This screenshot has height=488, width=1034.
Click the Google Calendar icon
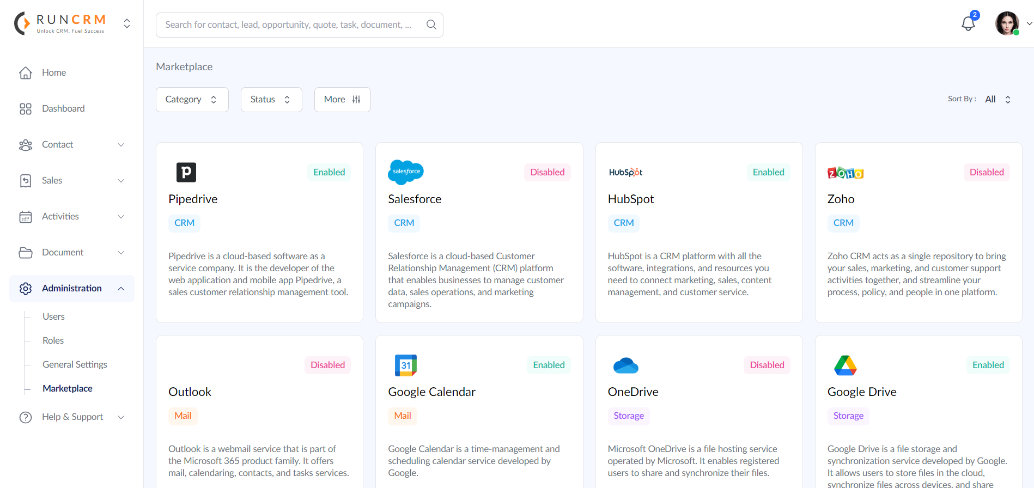pyautogui.click(x=405, y=365)
